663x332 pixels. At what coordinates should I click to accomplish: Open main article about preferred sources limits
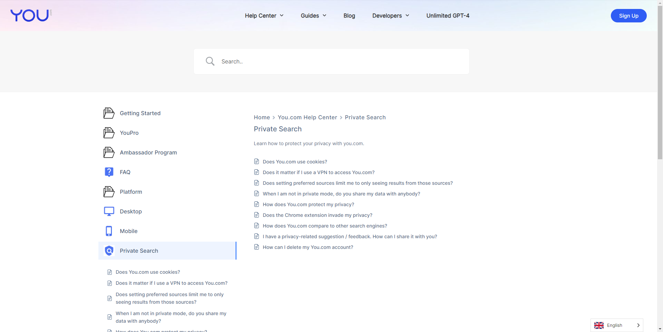pos(358,183)
